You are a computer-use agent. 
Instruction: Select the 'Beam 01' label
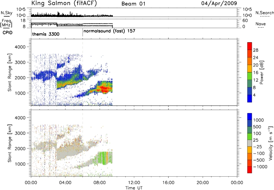133,4
